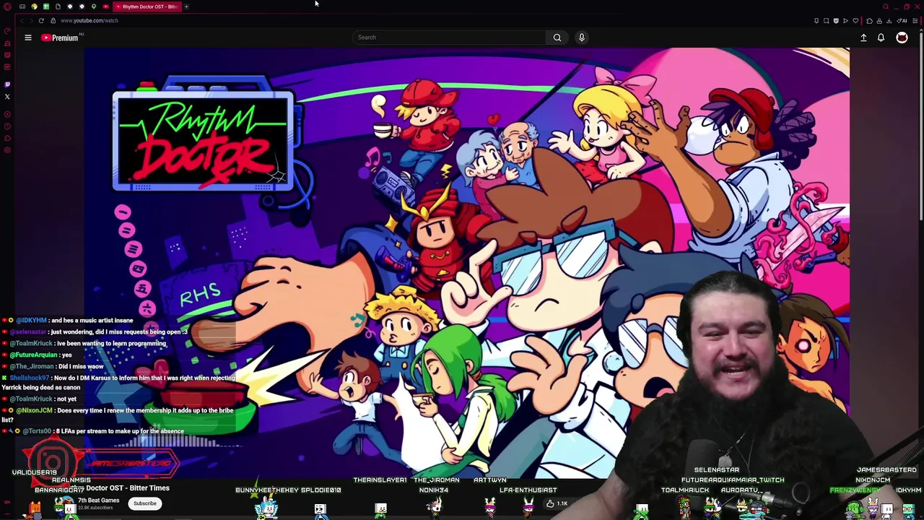The image size is (924, 520).
Task: Open 7th Beat Games channel name
Action: [x=98, y=500]
